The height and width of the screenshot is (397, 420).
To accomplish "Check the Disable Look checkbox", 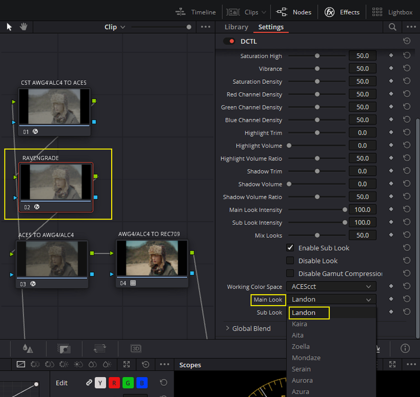I will (290, 261).
